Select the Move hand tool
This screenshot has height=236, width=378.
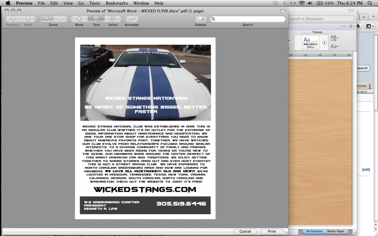79,19
